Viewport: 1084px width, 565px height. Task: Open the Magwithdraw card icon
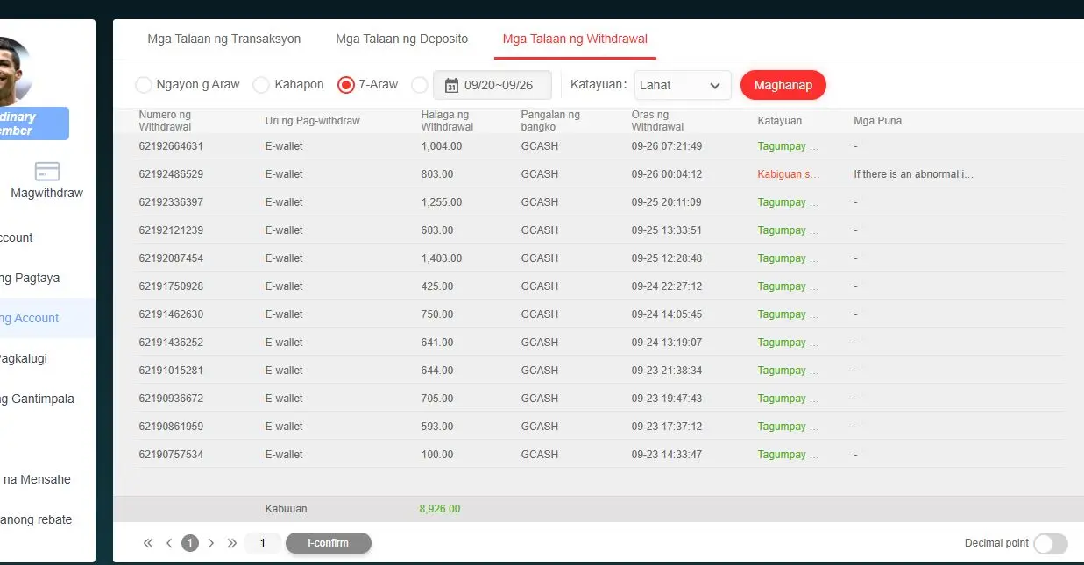pos(47,172)
